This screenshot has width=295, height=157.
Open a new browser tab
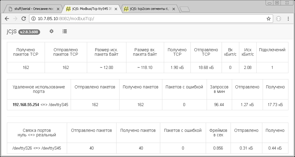tap(185, 9)
